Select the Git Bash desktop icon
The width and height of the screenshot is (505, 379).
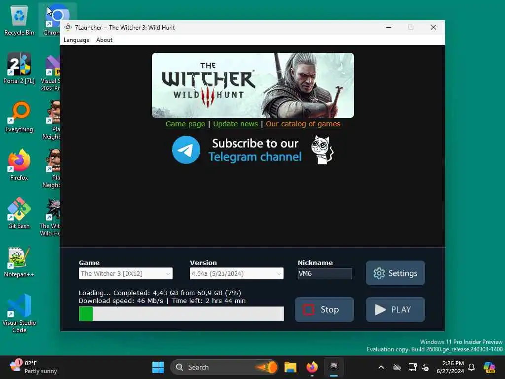[x=19, y=213]
